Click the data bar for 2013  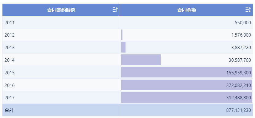[x=123, y=47]
